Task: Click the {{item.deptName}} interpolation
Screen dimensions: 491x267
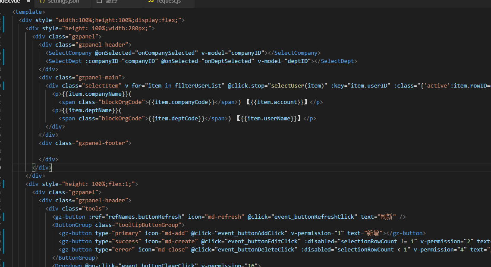Action: coord(90,110)
